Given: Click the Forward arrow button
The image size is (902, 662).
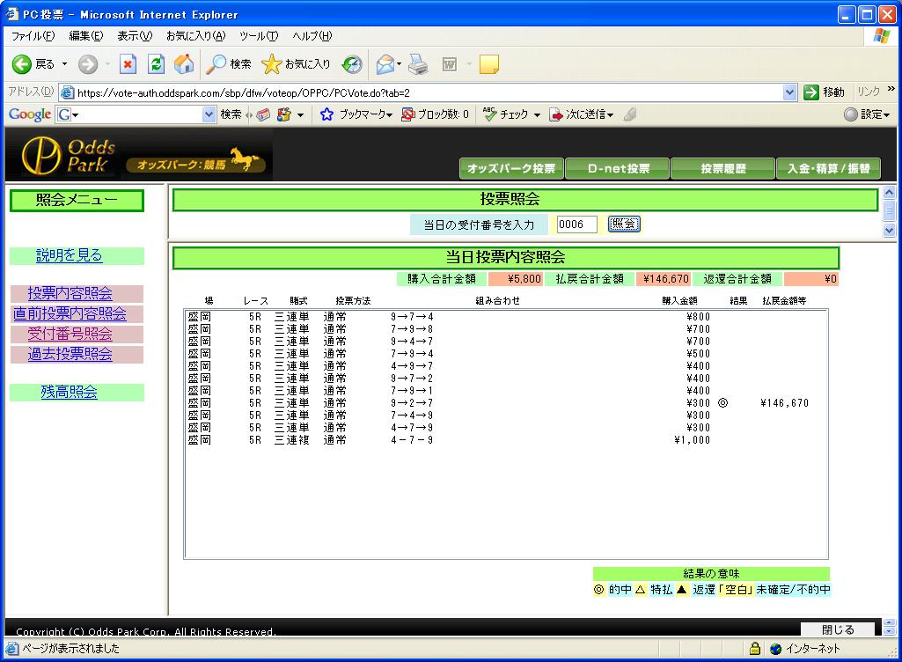Looking at the screenshot, I should click(88, 64).
